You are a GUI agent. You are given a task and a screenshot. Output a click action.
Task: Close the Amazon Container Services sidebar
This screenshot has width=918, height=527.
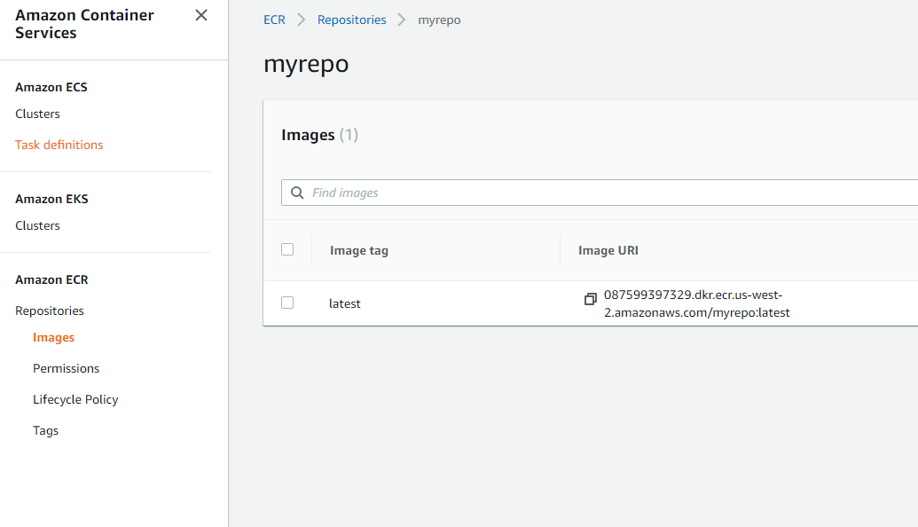coord(201,15)
